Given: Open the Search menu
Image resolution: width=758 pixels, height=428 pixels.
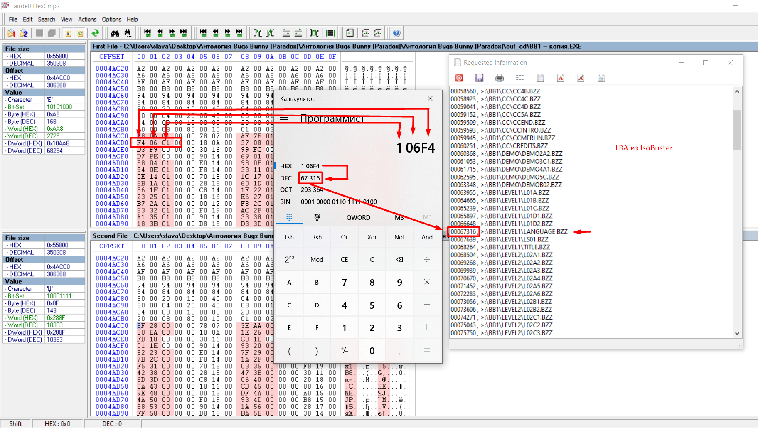Looking at the screenshot, I should (x=47, y=19).
